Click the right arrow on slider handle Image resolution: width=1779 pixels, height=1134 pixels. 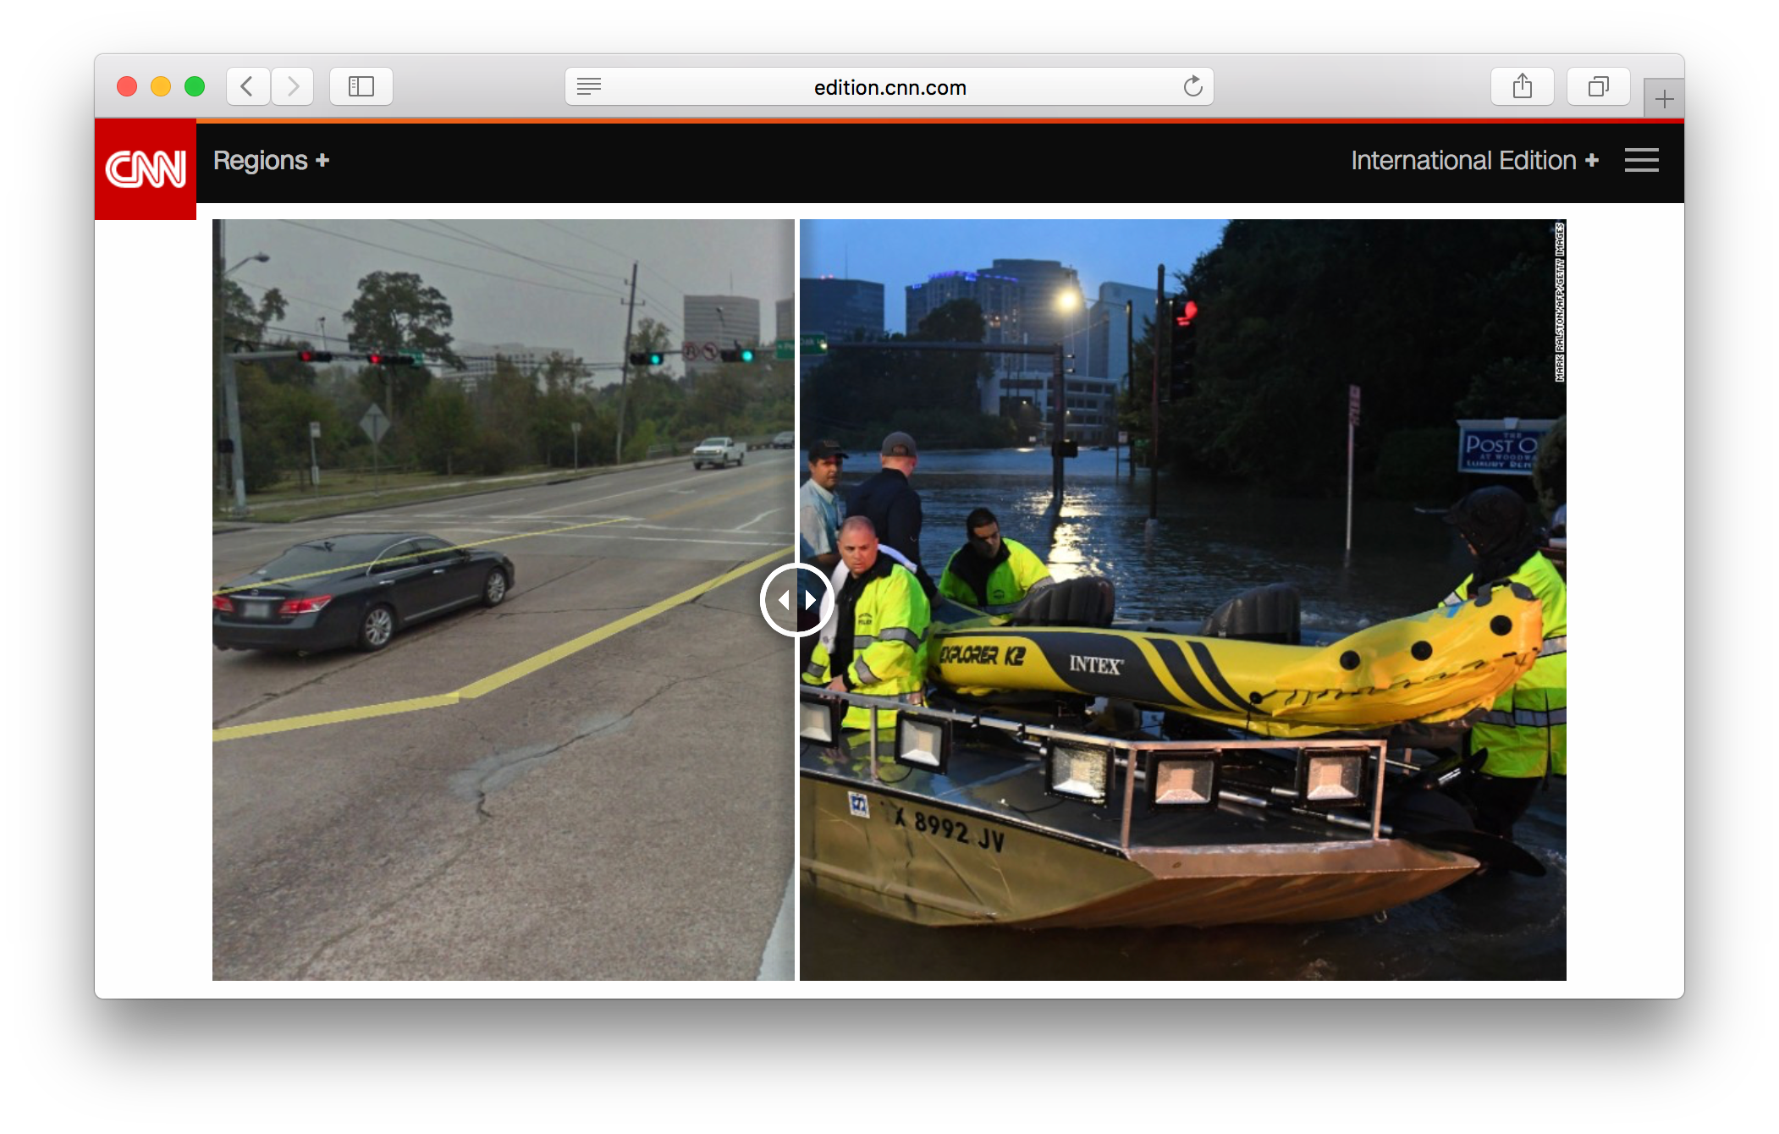pos(811,600)
